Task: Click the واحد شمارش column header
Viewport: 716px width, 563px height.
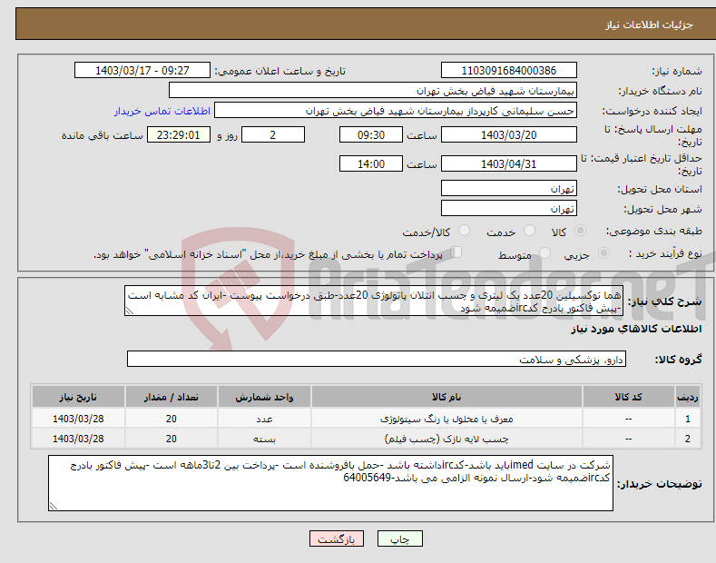Action: point(264,397)
